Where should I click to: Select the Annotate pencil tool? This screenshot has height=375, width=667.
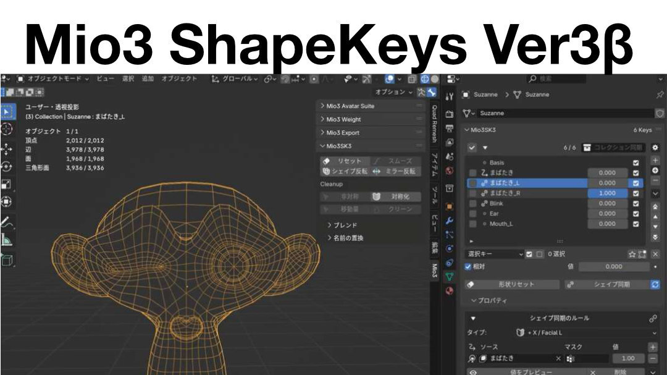coord(7,222)
